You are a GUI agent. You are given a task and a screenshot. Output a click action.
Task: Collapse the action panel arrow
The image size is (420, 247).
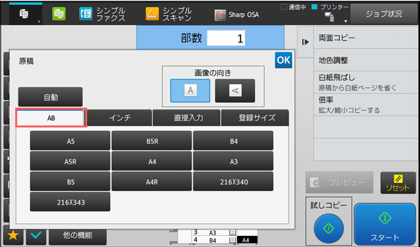pos(305,42)
